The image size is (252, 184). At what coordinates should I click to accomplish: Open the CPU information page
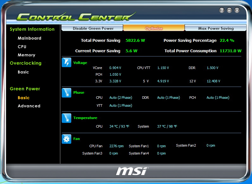tap(22, 47)
